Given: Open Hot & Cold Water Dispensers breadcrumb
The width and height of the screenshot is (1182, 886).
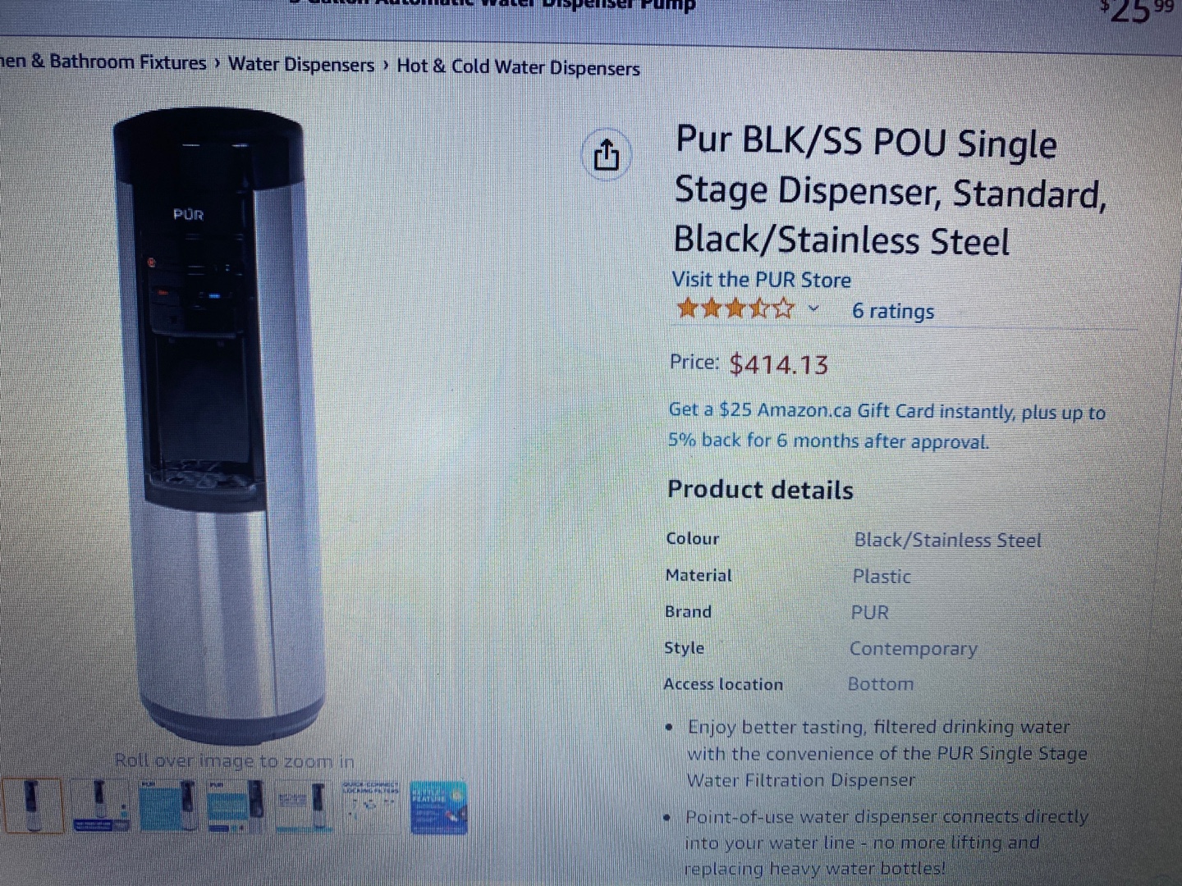Looking at the screenshot, I should (x=518, y=67).
